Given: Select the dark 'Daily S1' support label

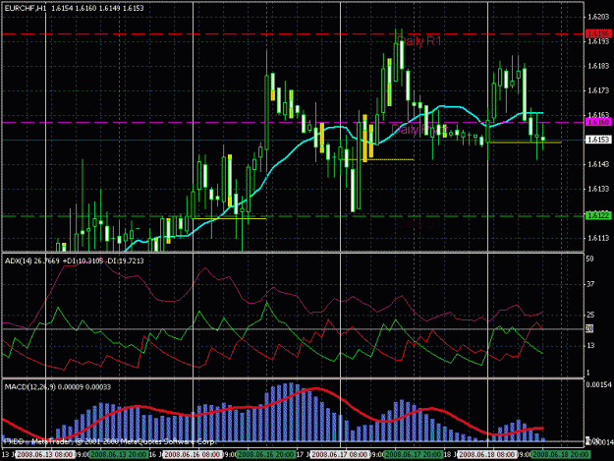Looking at the screenshot, I should click(419, 224).
